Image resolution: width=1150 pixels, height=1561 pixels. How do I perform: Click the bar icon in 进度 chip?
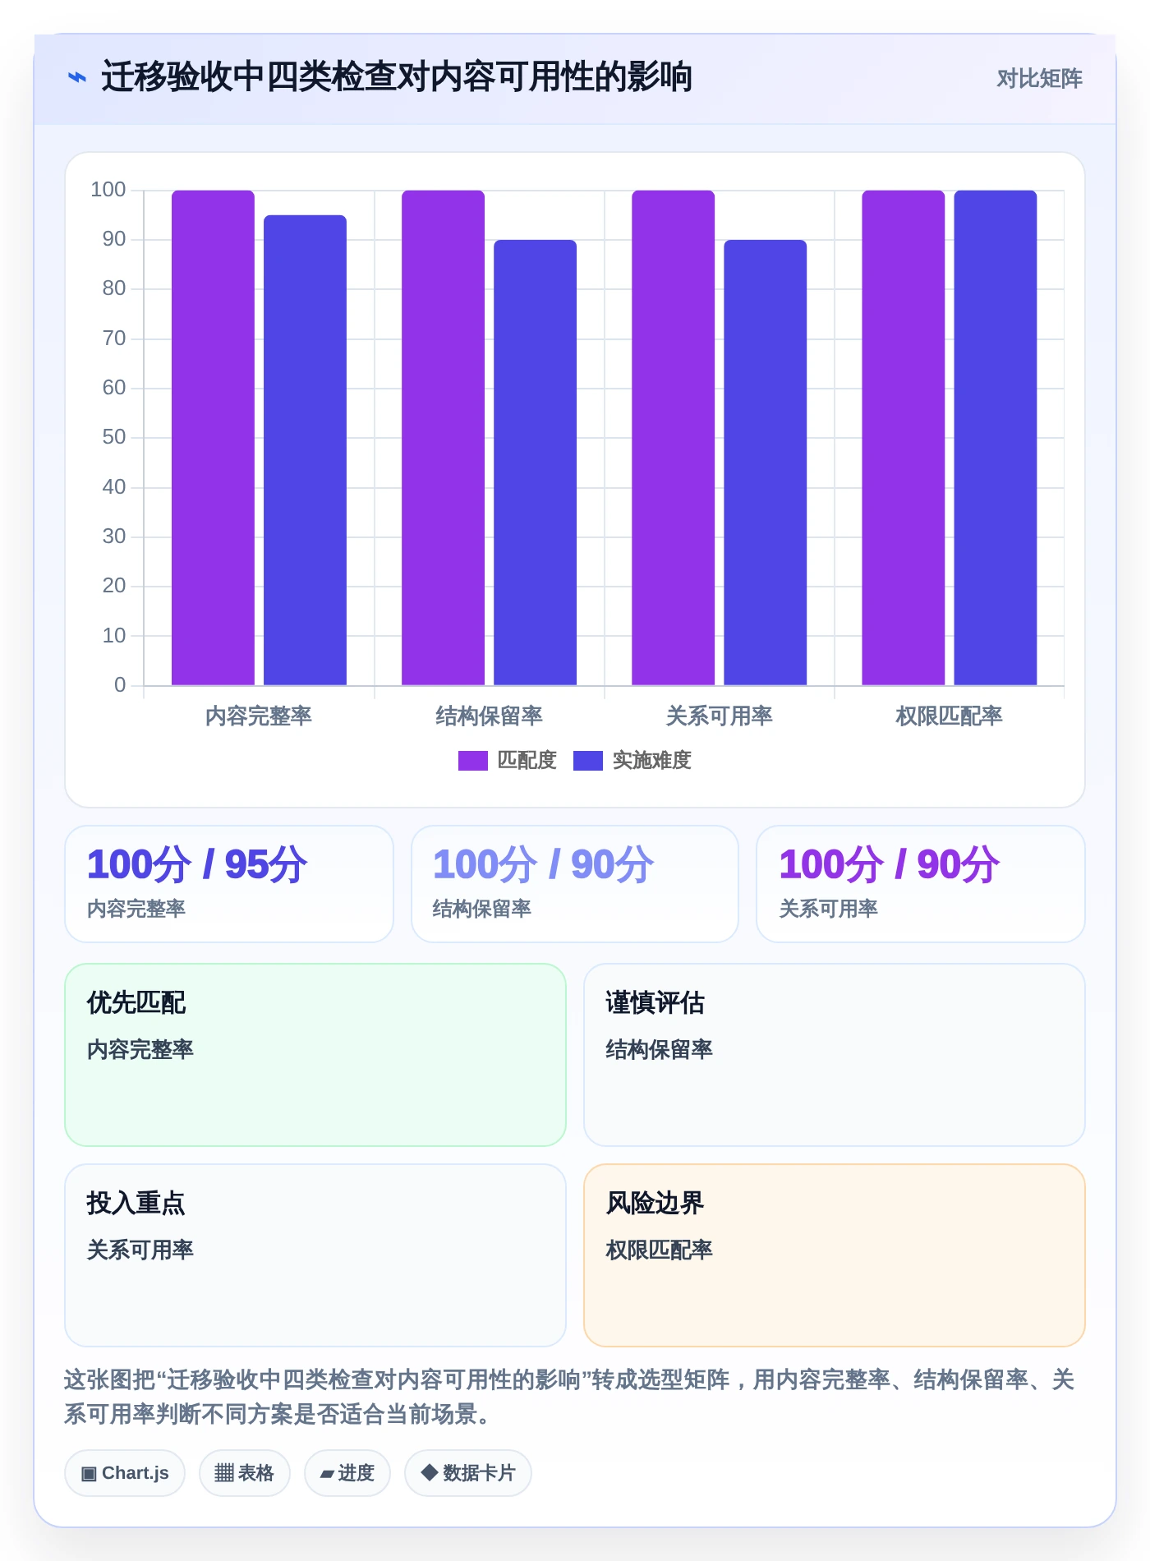point(327,1475)
